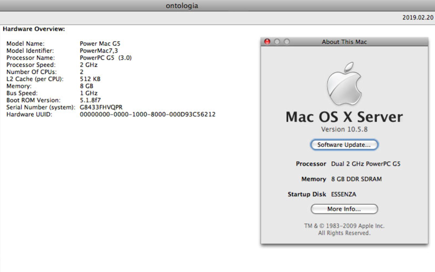Click the 8 GB DDR SDRAM value
The image size is (435, 272).
[356, 179]
